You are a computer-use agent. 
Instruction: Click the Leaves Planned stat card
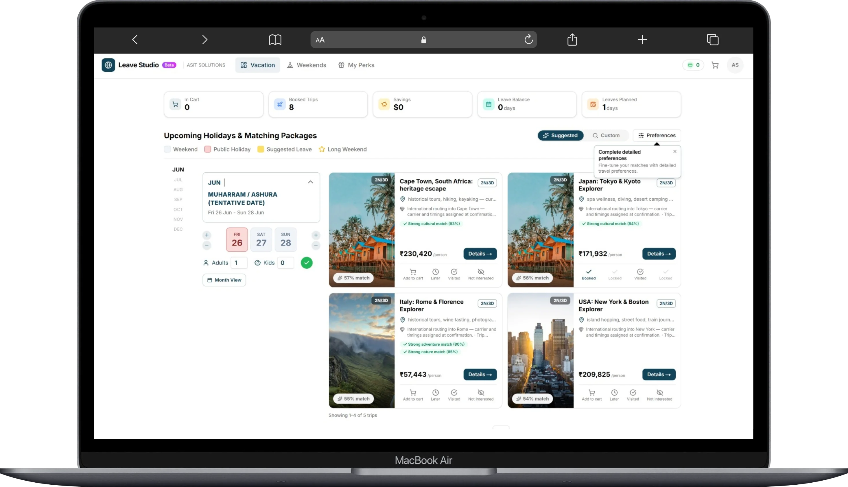point(631,104)
